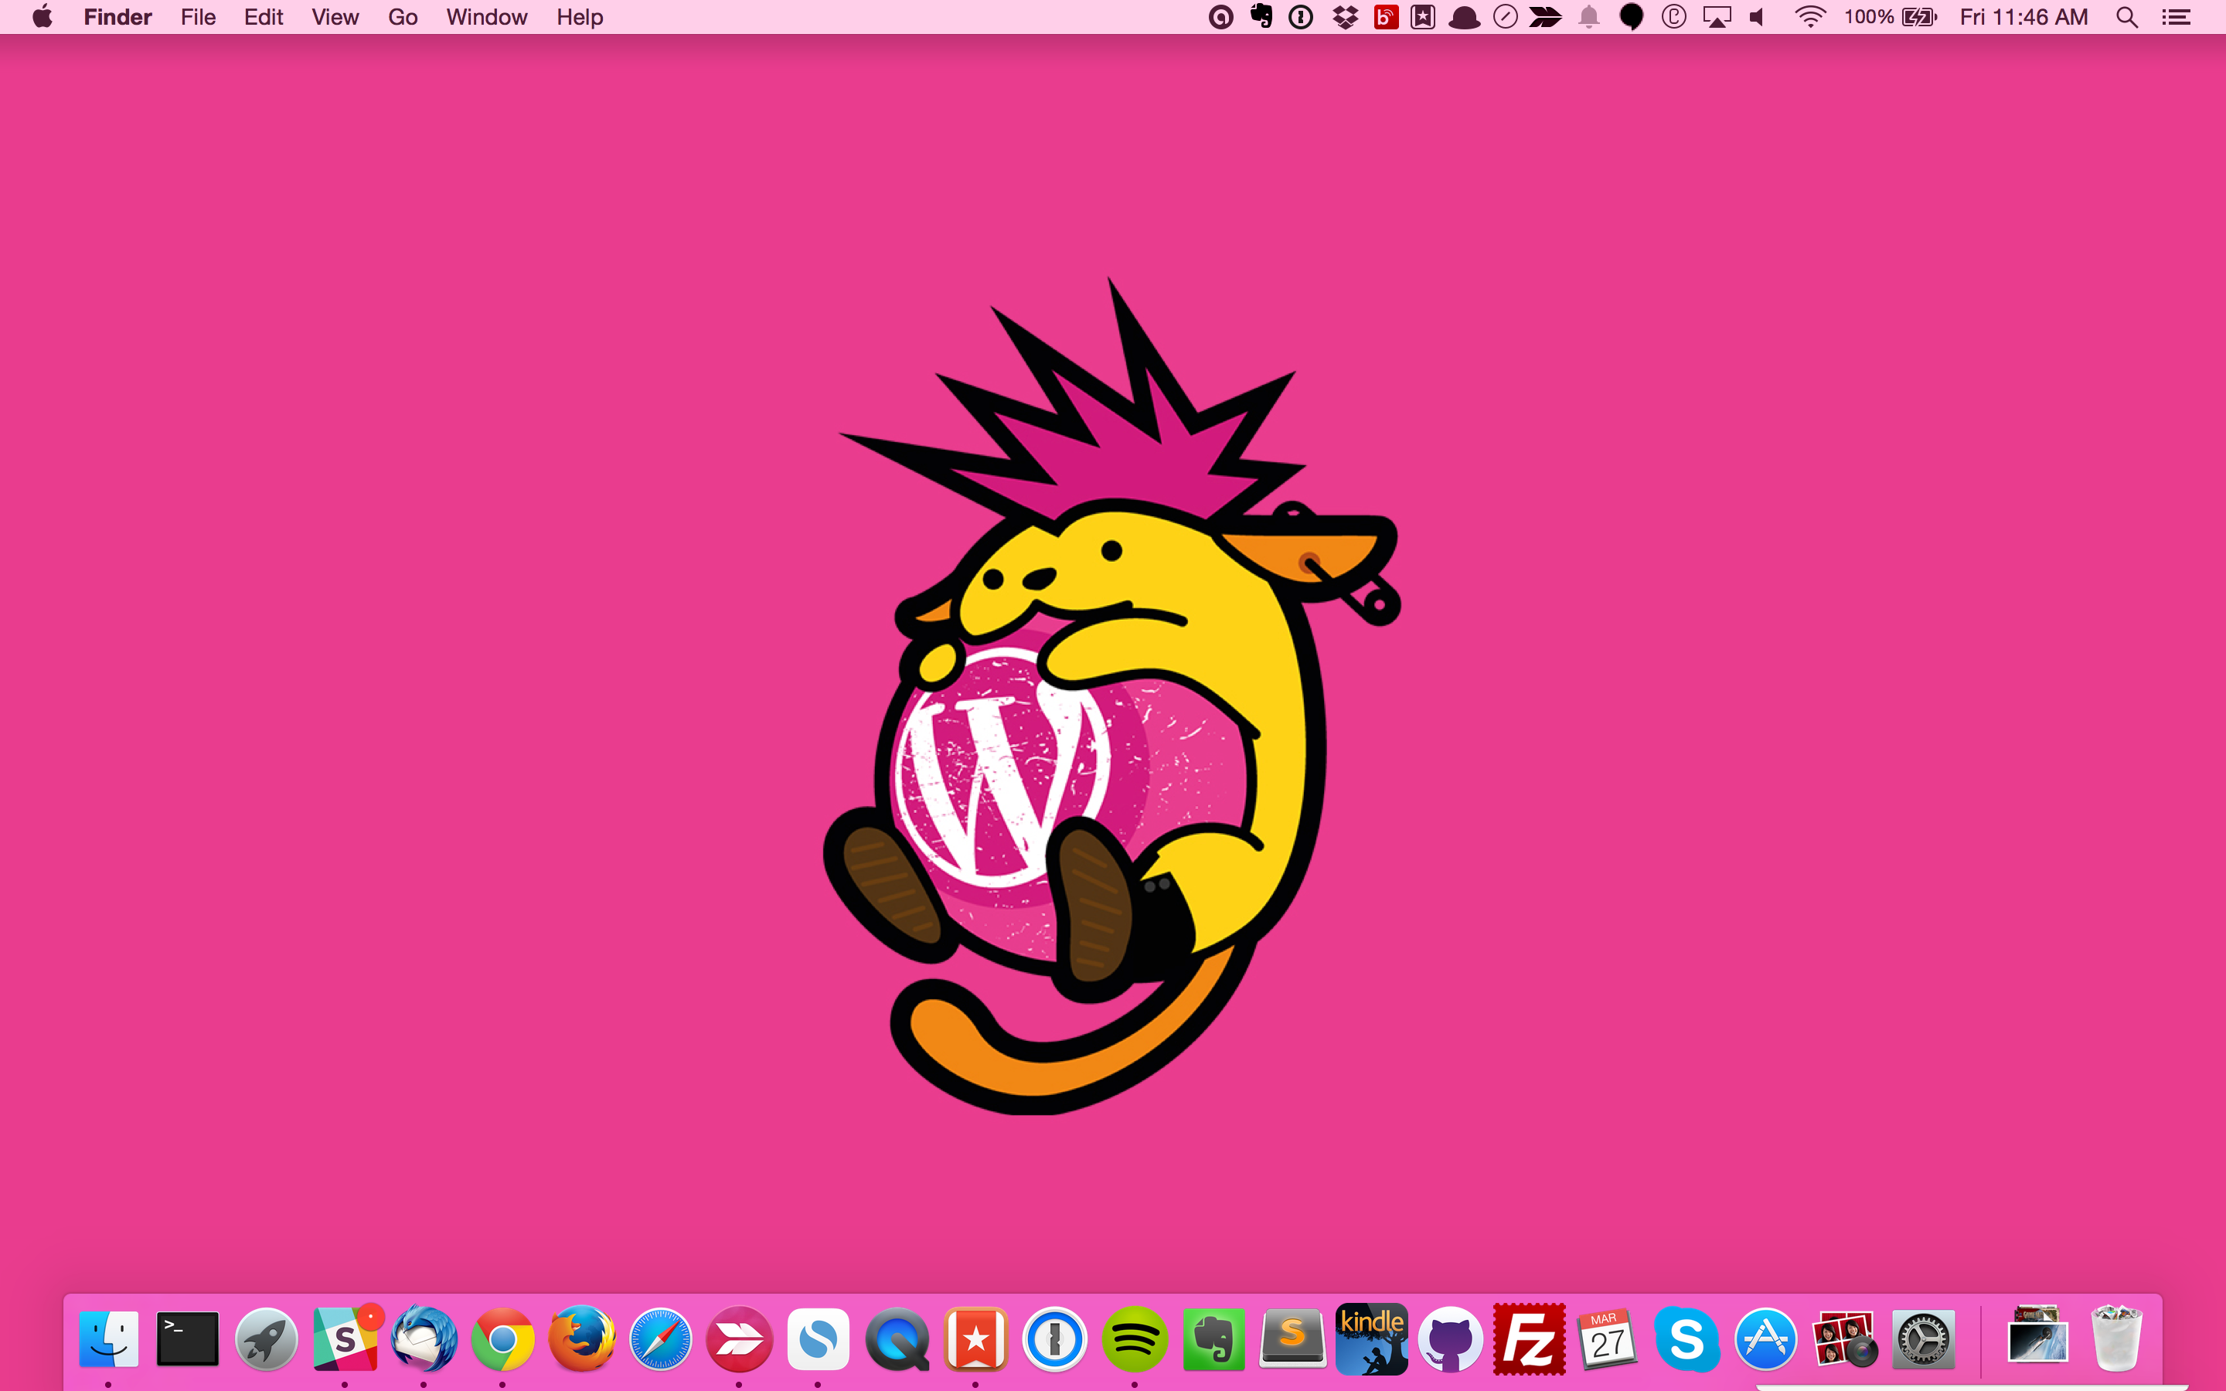Image resolution: width=2226 pixels, height=1391 pixels.
Task: Open Spotify from the Dock
Action: pyautogui.click(x=1134, y=1339)
